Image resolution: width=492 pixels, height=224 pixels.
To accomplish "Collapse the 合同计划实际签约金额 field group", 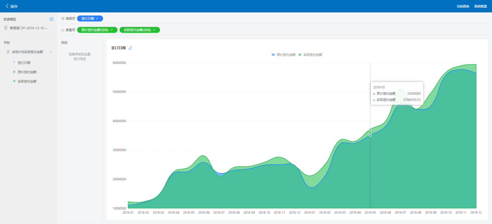I will [x=51, y=52].
